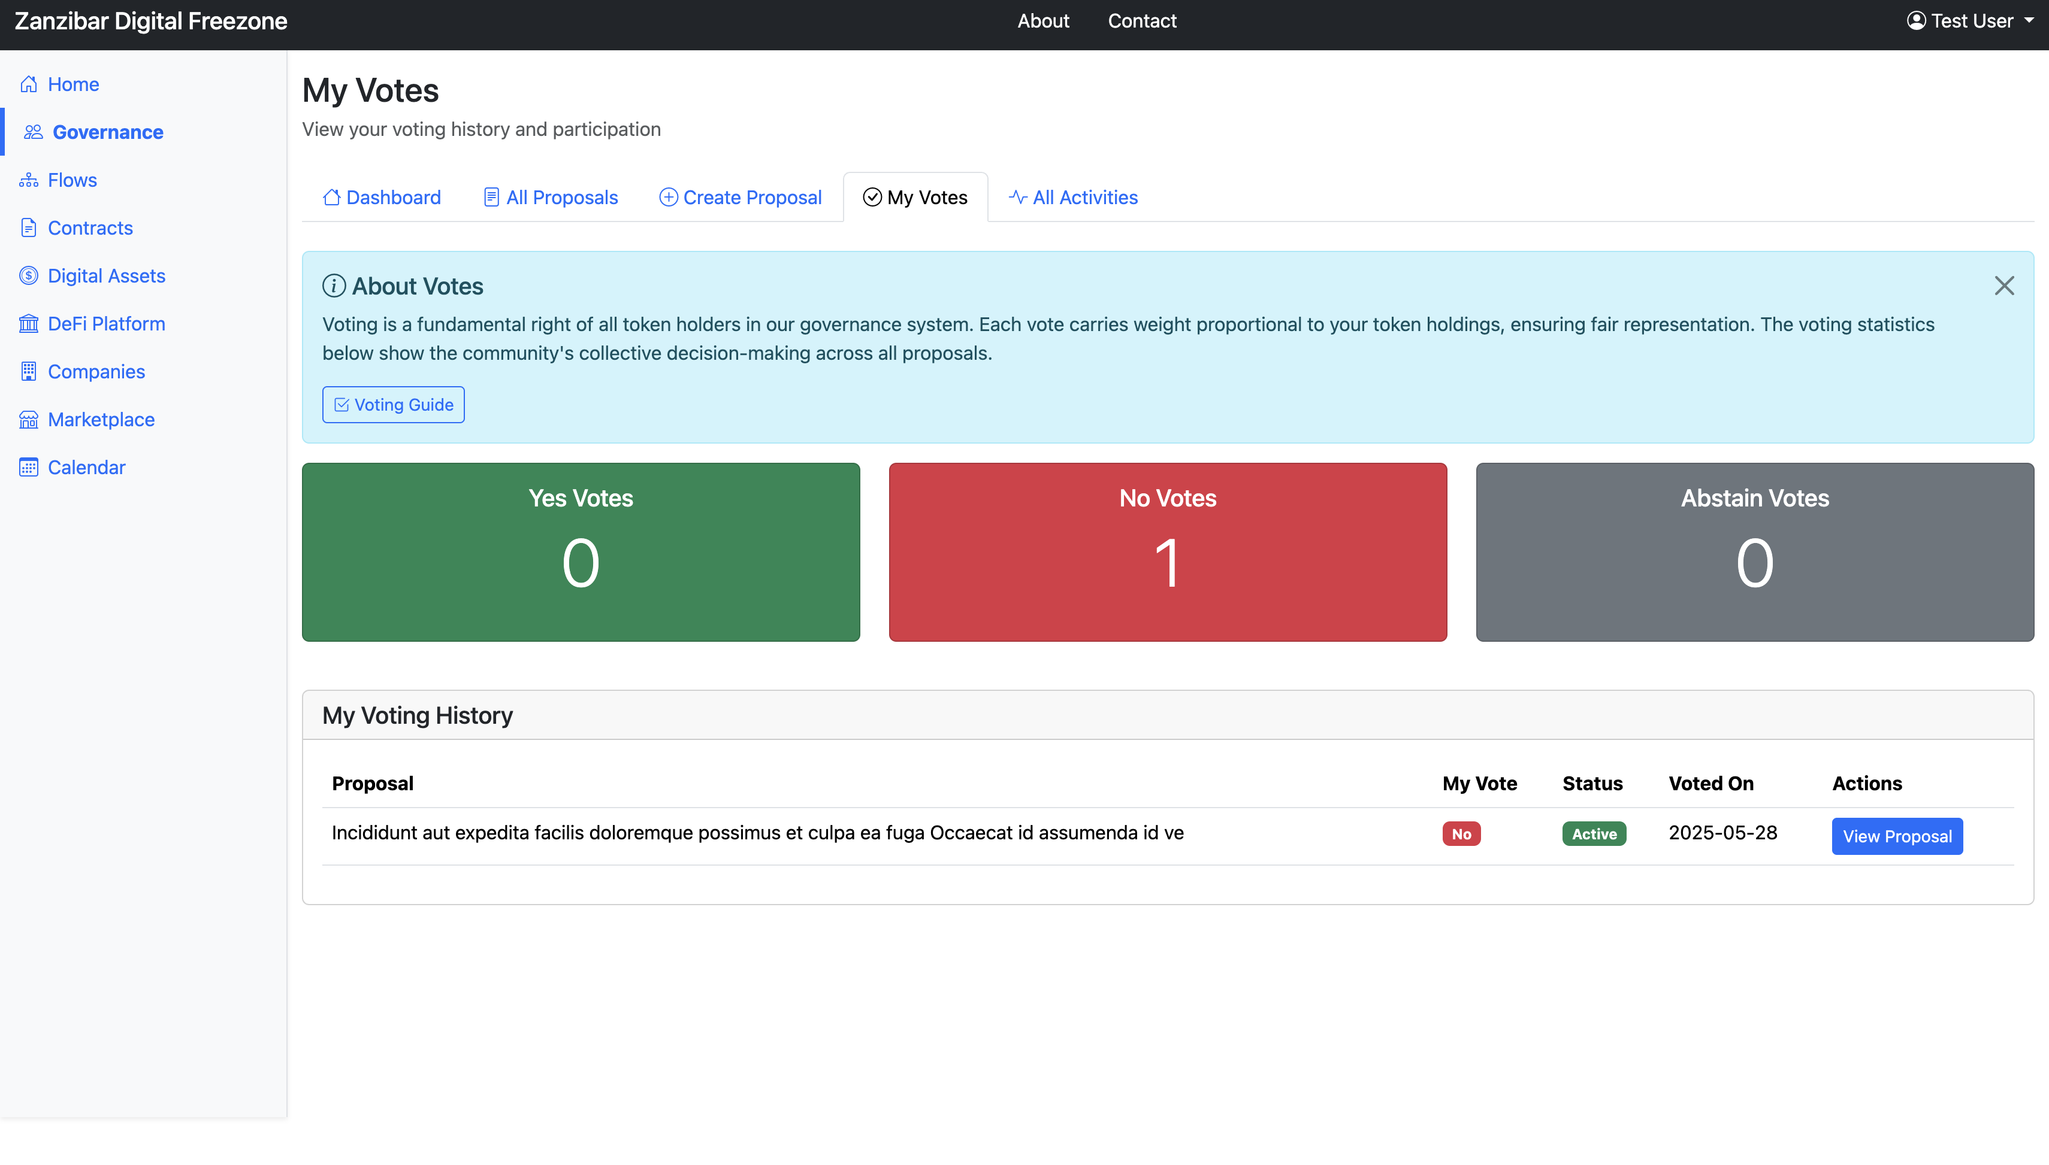Click the green Yes Votes card
Screen dimensions: 2049x1165
[581, 552]
